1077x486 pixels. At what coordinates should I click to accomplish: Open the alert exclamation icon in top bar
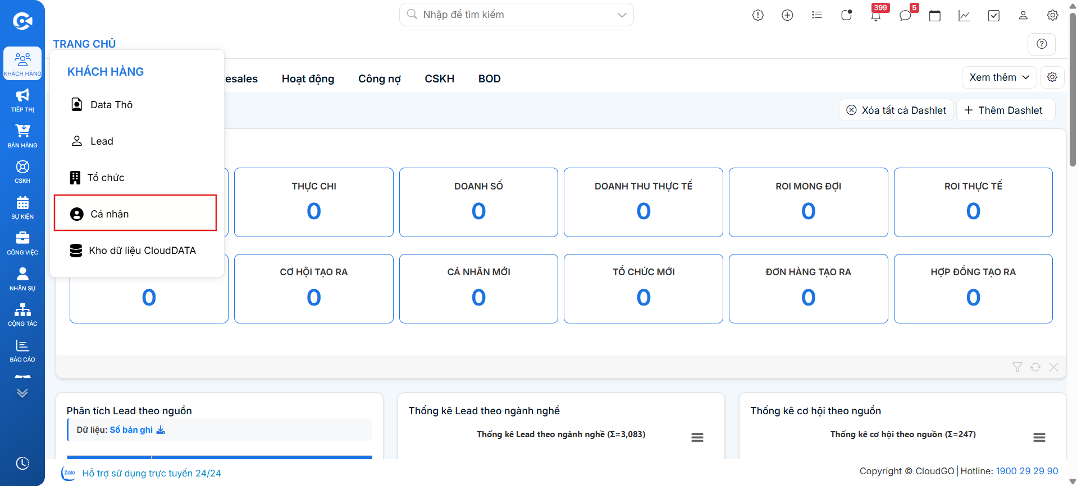coord(758,15)
